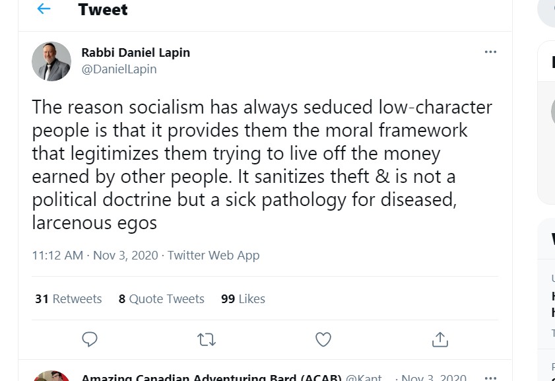The image size is (555, 381).
Task: Click the reply's Nov 3, 2020 date
Action: [434, 378]
